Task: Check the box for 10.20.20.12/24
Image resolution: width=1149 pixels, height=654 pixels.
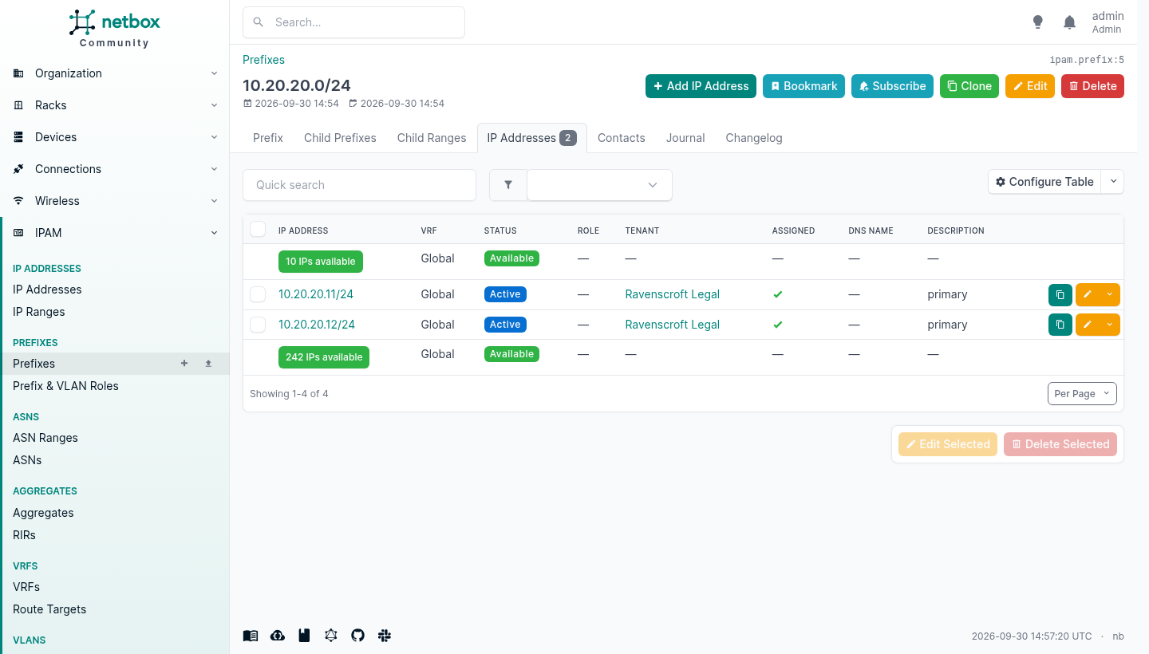Action: [x=258, y=325]
